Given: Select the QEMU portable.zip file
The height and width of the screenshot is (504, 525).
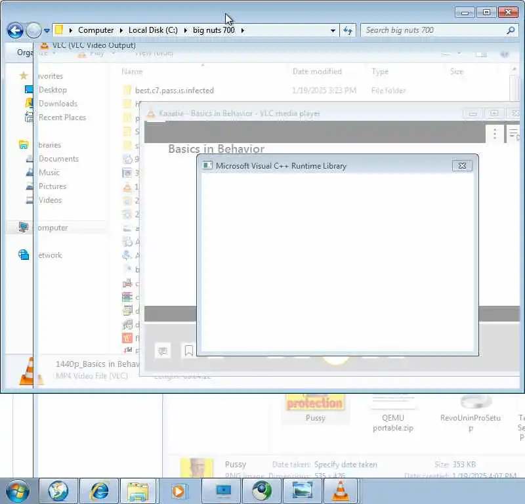Looking at the screenshot, I should [393, 413].
